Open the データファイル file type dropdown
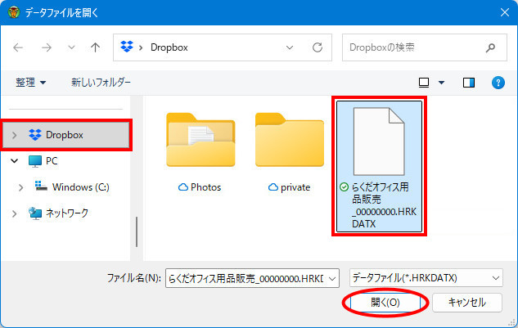Viewport: 518px width, 328px height. (x=426, y=278)
